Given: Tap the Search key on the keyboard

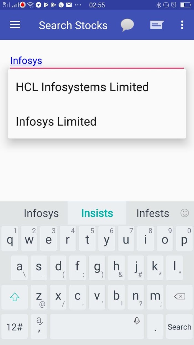Looking at the screenshot, I should pyautogui.click(x=180, y=326).
